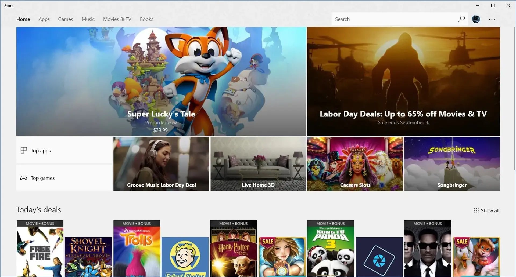The width and height of the screenshot is (516, 277).
Task: Switch to the Apps tab
Action: pos(44,19)
